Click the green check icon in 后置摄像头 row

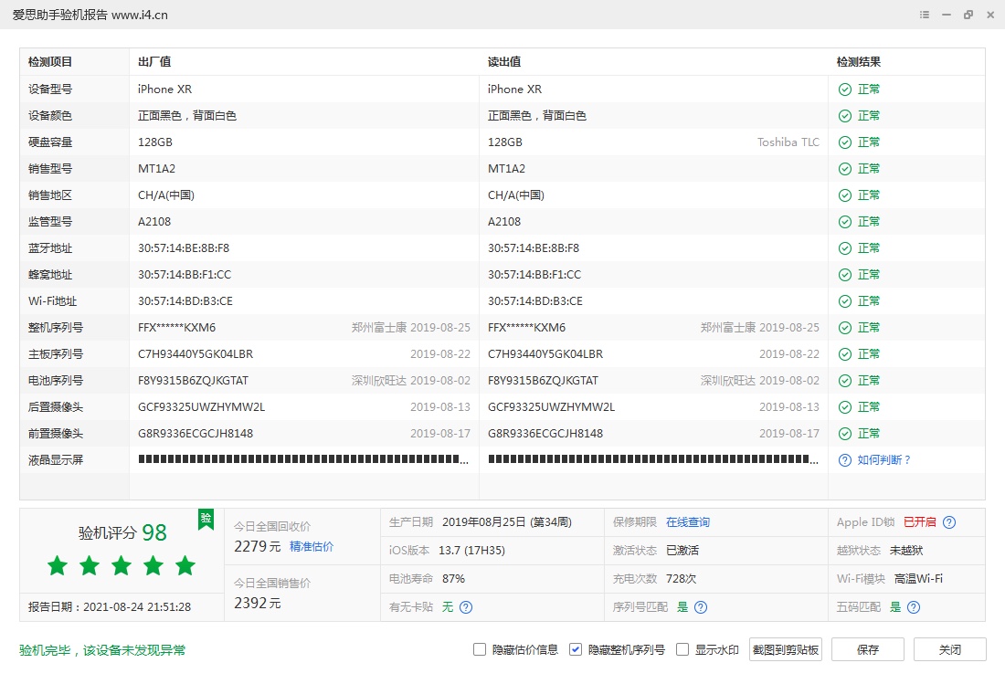tap(845, 407)
